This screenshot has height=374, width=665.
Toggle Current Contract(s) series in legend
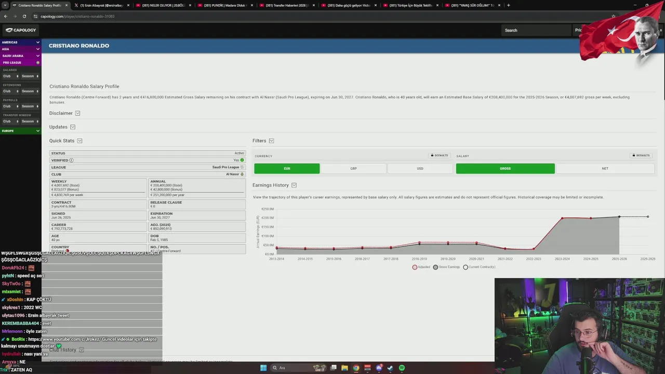(x=479, y=267)
